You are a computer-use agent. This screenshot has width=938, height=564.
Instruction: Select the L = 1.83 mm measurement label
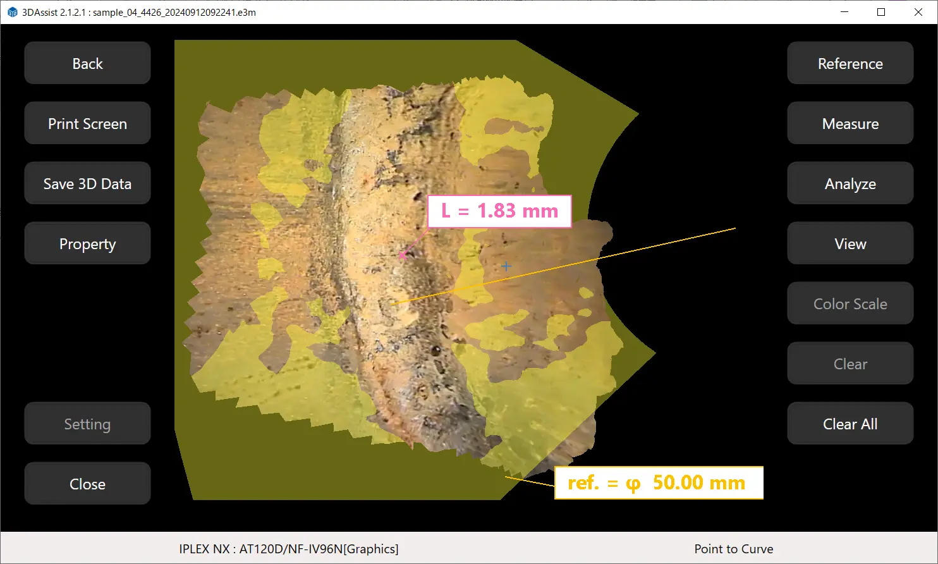click(x=499, y=211)
